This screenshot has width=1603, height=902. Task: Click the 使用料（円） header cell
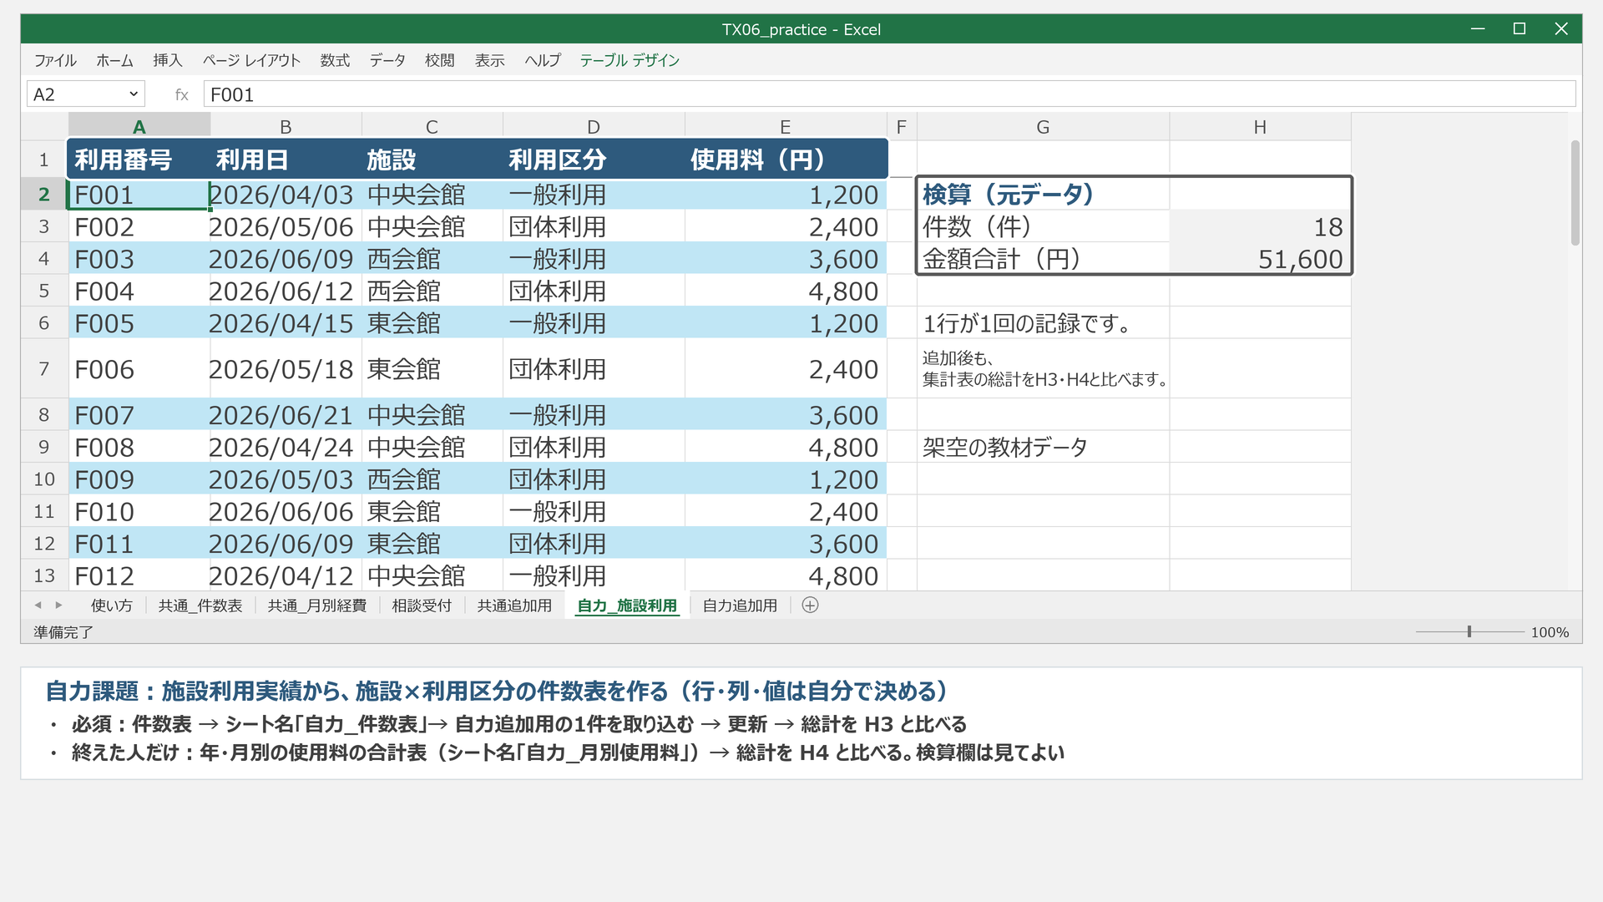coord(786,160)
